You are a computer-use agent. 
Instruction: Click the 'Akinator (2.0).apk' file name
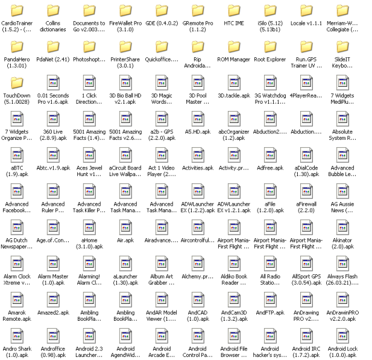[342, 243]
